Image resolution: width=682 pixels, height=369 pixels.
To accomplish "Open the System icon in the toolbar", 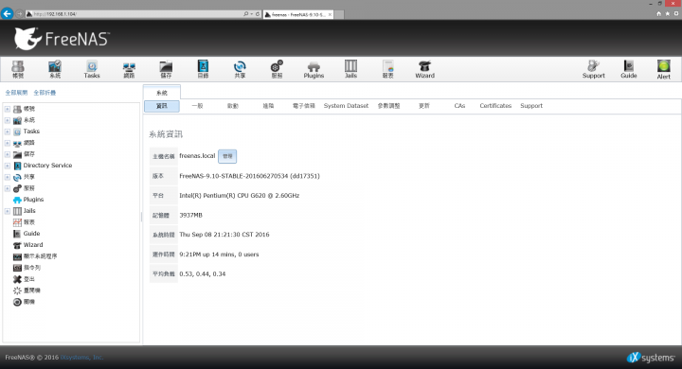I will pos(55,69).
